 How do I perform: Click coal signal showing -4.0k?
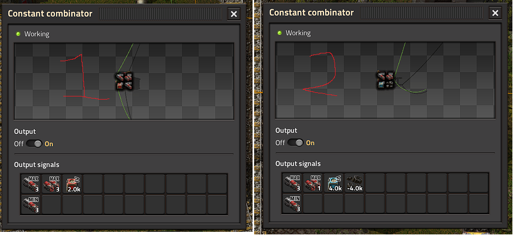(x=355, y=183)
